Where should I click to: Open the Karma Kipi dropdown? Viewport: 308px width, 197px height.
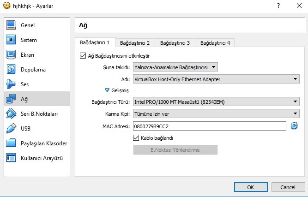point(216,113)
